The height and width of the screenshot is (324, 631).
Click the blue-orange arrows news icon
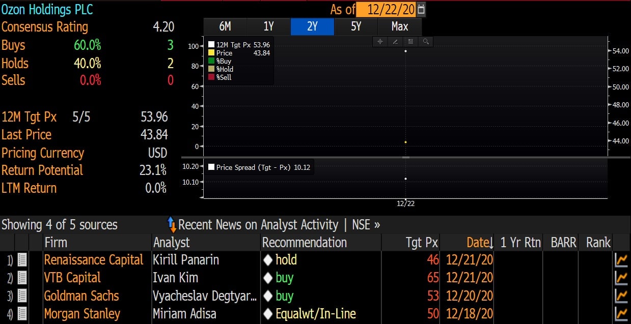[x=172, y=225]
